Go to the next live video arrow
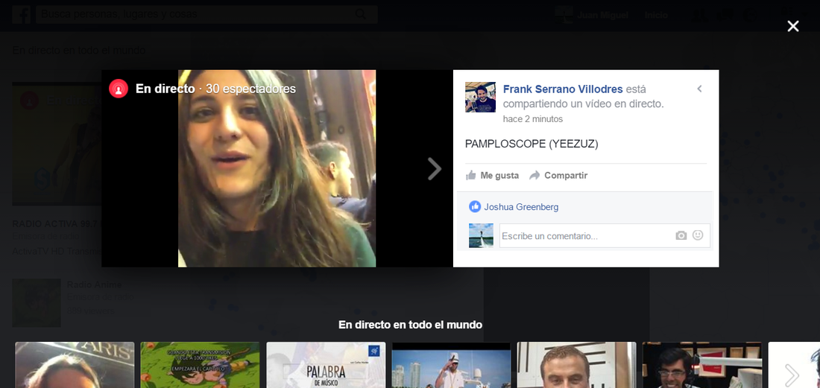The width and height of the screenshot is (820, 388). click(x=434, y=168)
